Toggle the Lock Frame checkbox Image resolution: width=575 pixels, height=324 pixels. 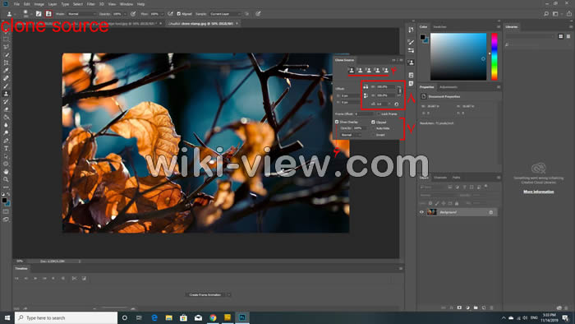378,114
